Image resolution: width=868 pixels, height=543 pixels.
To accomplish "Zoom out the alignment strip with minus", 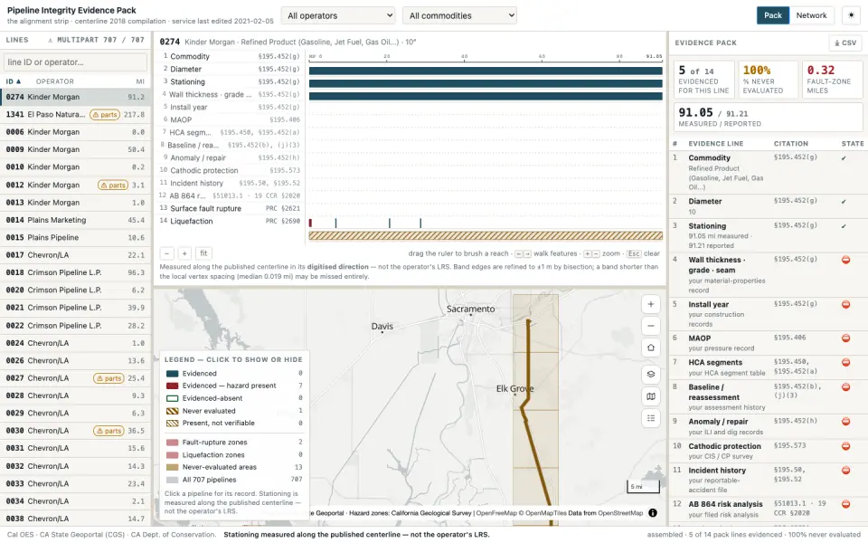I will 166,253.
